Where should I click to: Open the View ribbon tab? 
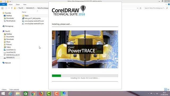click(x=25, y=5)
